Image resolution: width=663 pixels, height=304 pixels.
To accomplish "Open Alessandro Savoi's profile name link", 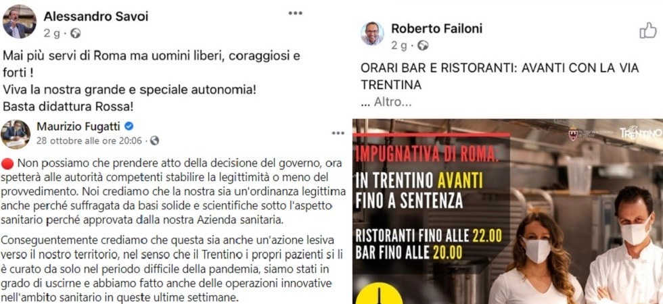I will coord(96,16).
